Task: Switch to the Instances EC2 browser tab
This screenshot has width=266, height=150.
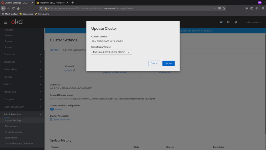Action: 52,2
